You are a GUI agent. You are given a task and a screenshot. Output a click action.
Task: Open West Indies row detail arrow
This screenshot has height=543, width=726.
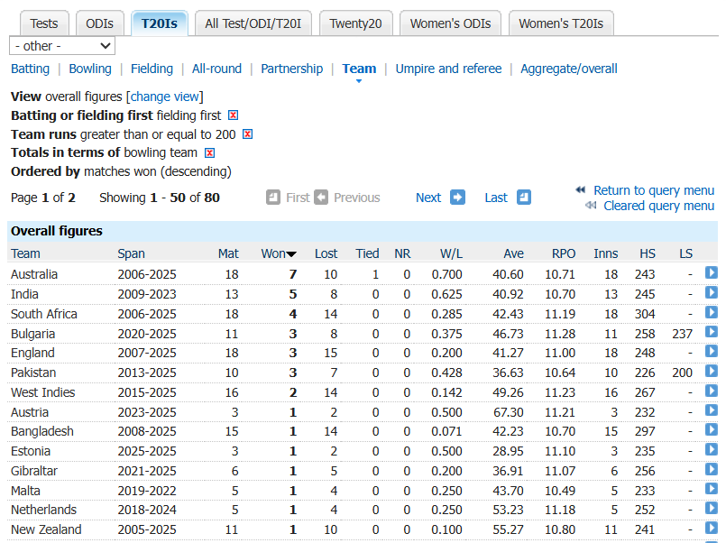(x=712, y=391)
